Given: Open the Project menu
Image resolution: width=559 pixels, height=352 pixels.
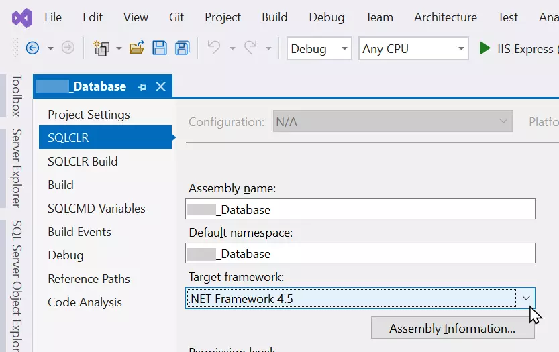Looking at the screenshot, I should (x=223, y=17).
